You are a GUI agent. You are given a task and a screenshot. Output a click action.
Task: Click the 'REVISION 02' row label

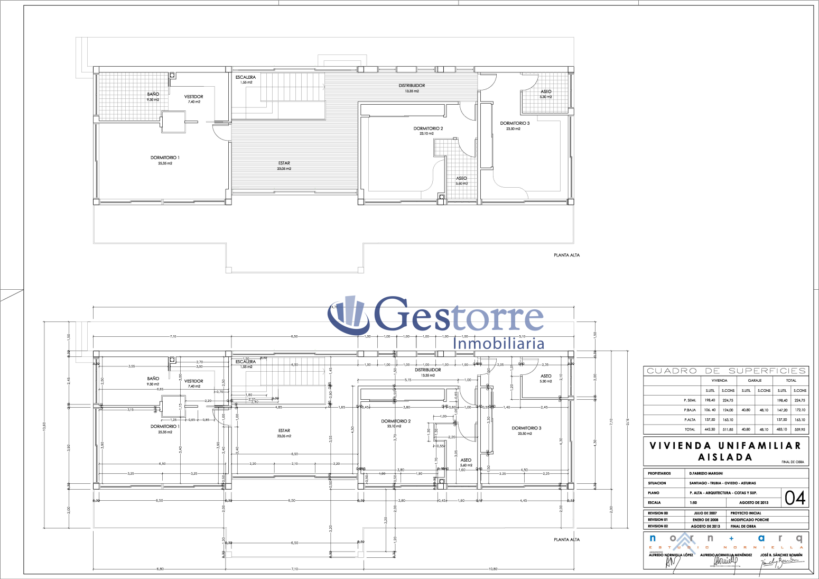pyautogui.click(x=658, y=527)
